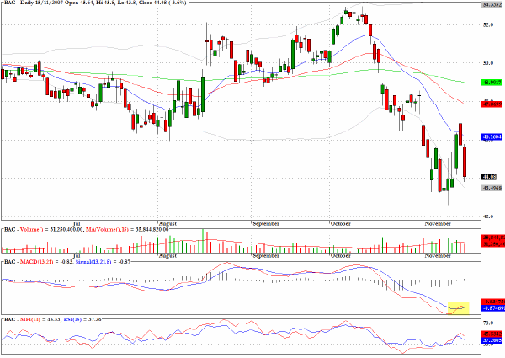Click the September label under the volume chart
This screenshot has height=358, width=505.
pyautogui.click(x=266, y=255)
